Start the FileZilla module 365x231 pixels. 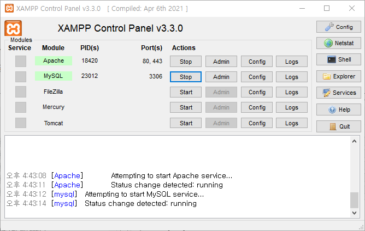186,92
